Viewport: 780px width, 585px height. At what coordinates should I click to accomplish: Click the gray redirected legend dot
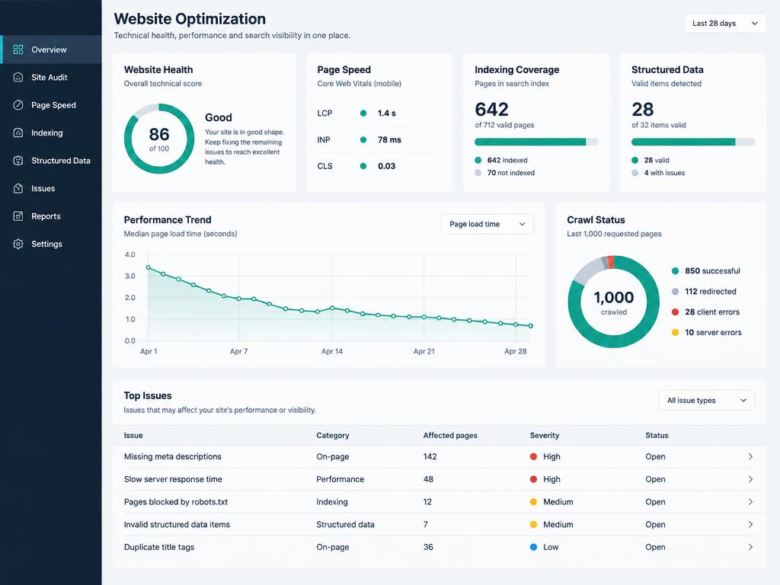click(675, 292)
